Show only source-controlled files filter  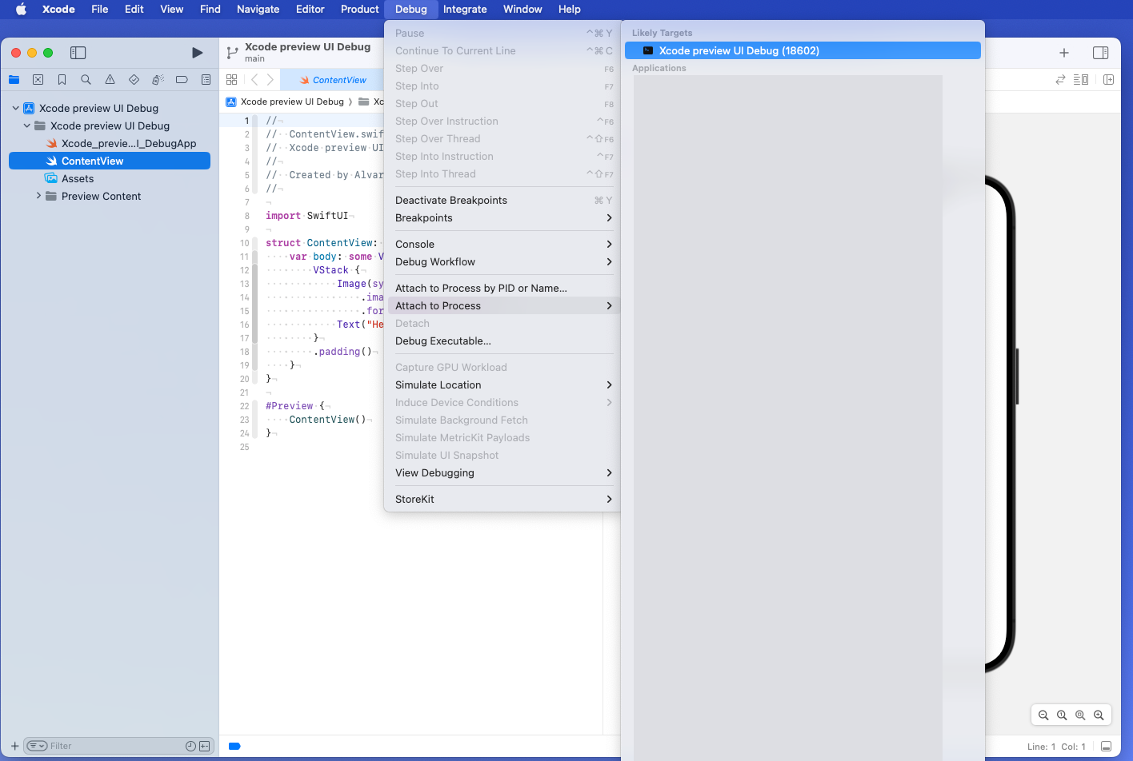[x=204, y=746]
